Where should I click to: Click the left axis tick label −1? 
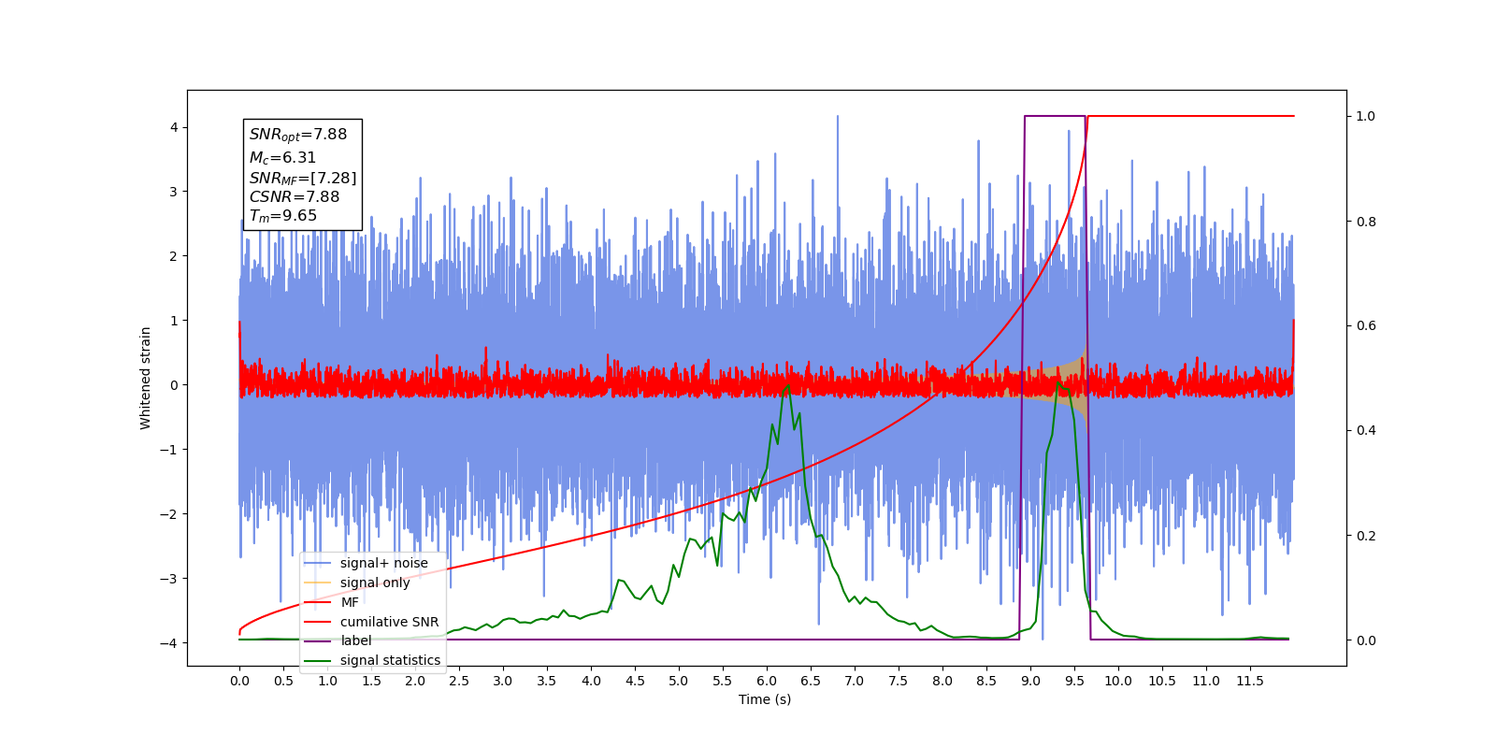pyautogui.click(x=169, y=450)
